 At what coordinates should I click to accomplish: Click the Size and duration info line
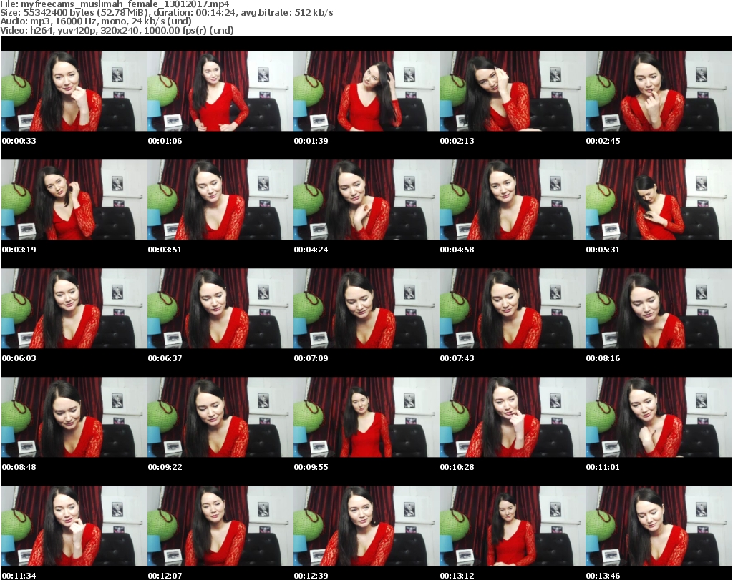(x=166, y=13)
